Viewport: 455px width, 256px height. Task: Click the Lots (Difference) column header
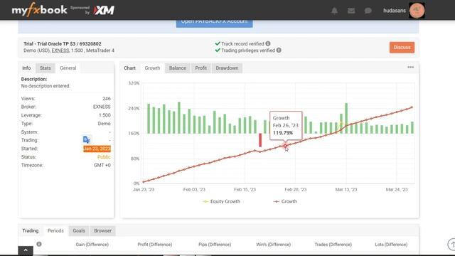click(391, 245)
